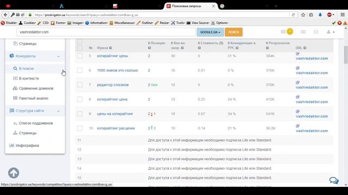
Task: Click the копирайтинг расценки phrase link
Action: pos(116,128)
